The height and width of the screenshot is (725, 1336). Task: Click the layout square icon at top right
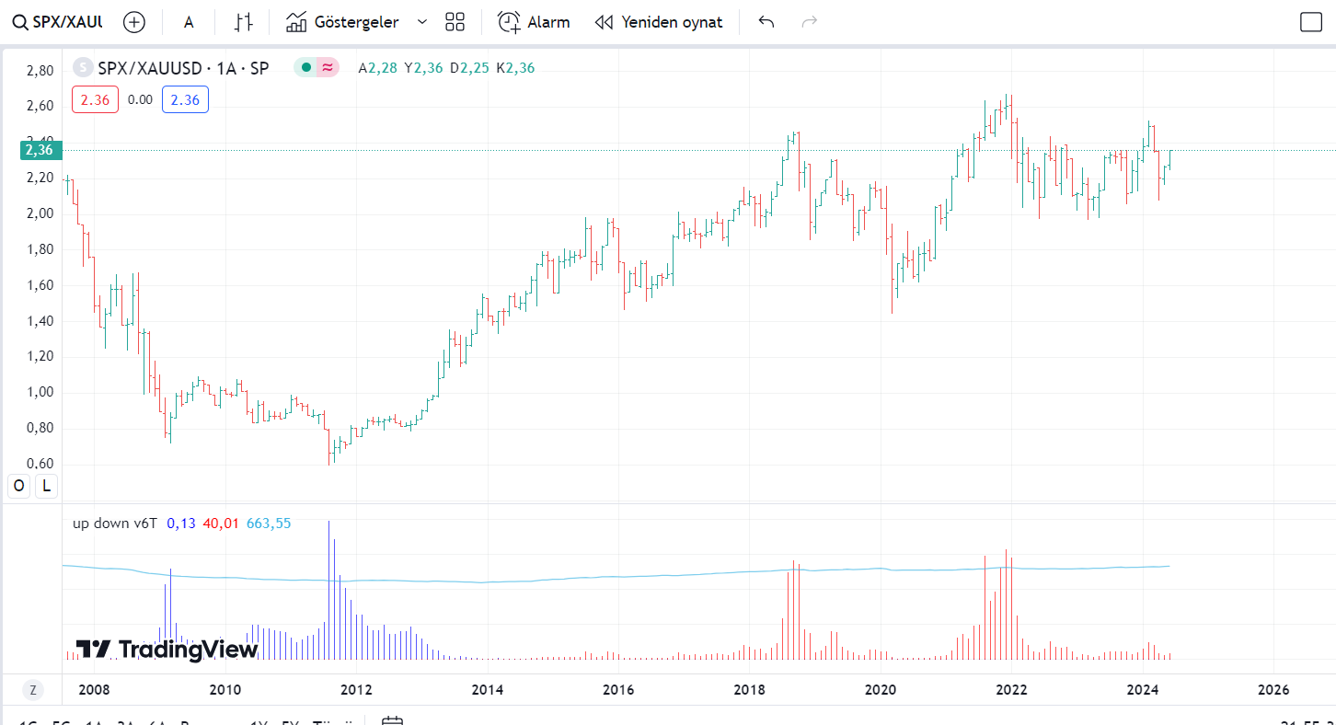tap(1310, 22)
